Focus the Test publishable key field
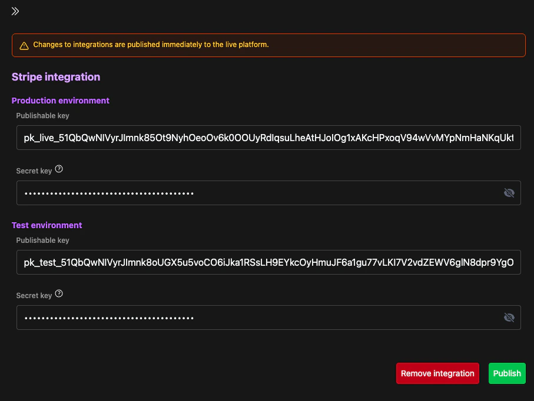This screenshot has width=534, height=401. click(x=268, y=262)
